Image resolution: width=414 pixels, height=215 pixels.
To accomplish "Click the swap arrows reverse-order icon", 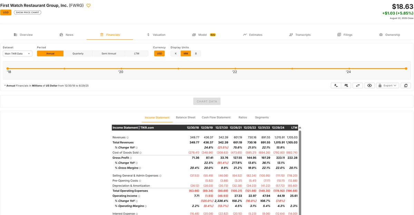I will pos(358,85).
